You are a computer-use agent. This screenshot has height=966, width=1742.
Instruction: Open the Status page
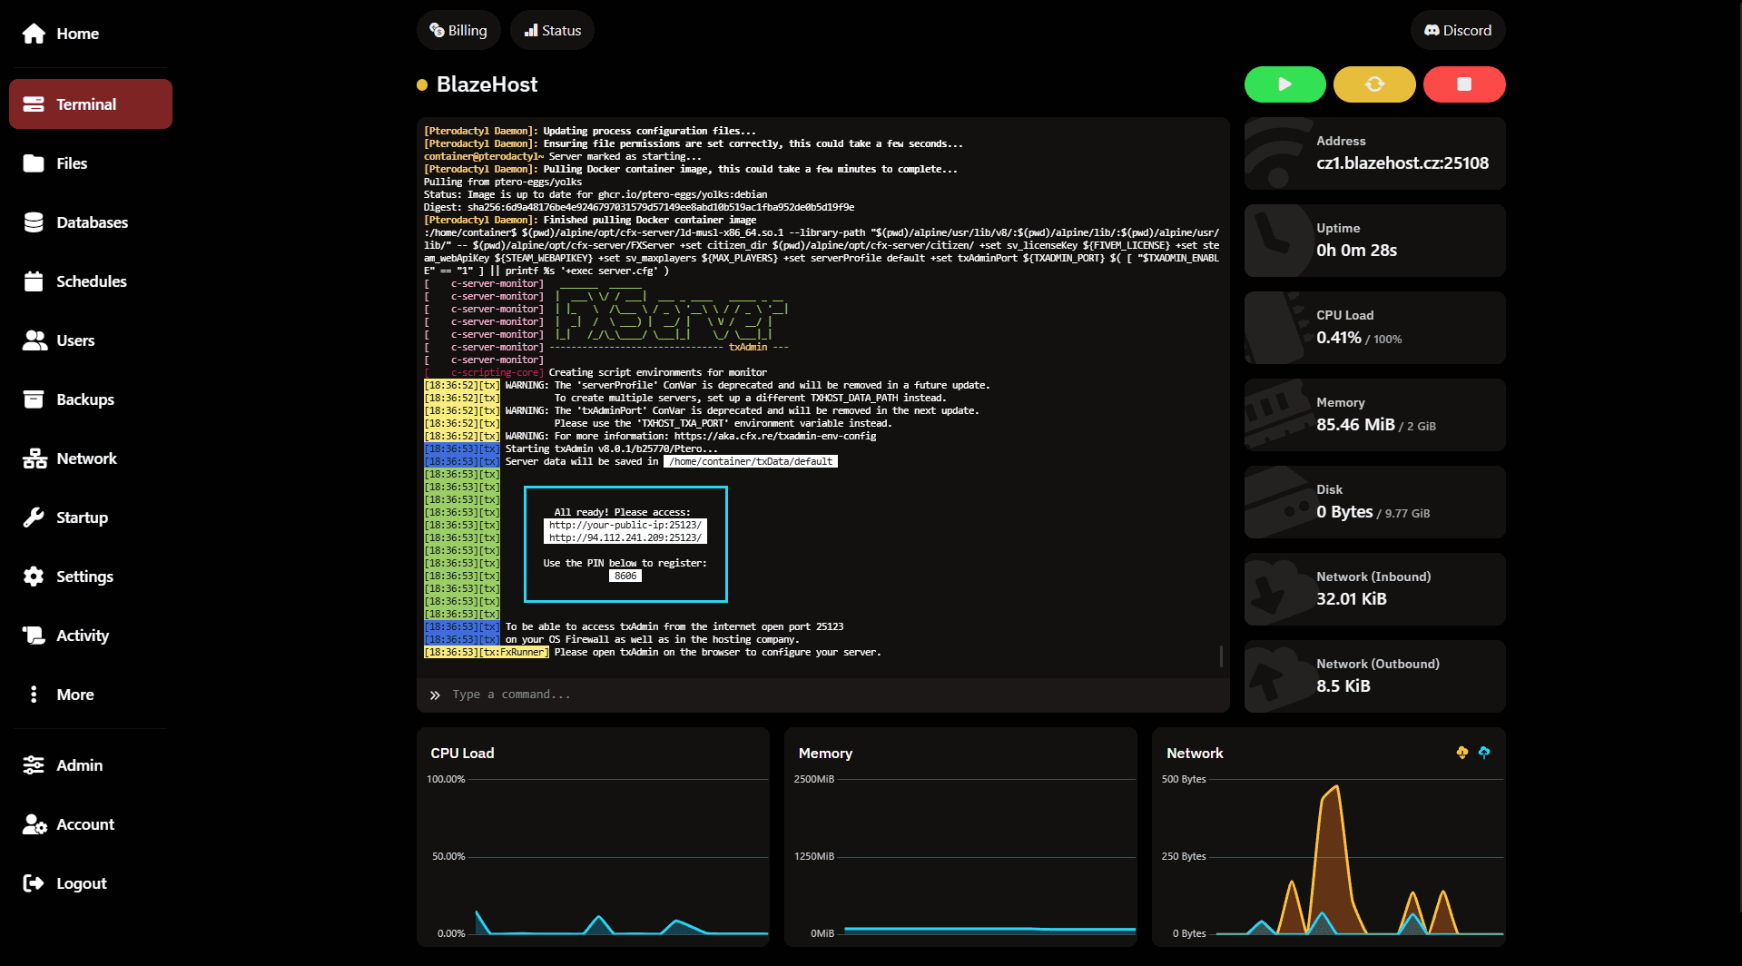[x=552, y=30]
